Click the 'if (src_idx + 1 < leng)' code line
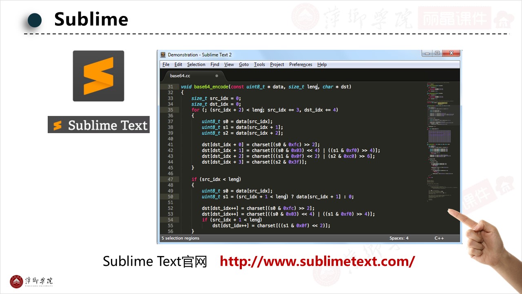522x294 pixels. pos(232,220)
